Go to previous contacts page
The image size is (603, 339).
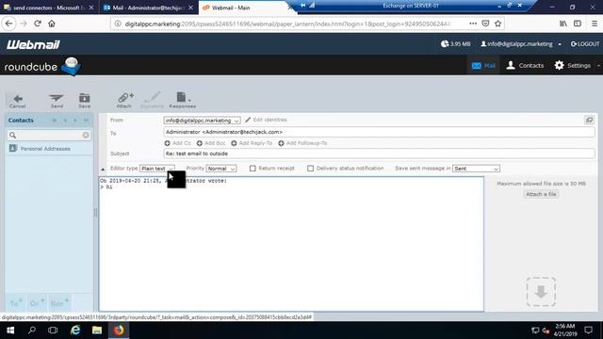point(65,121)
